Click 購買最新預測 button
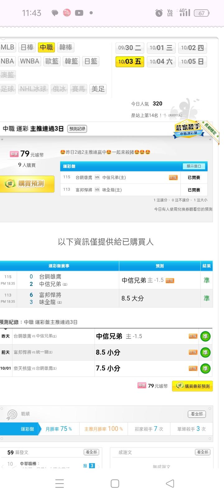This screenshot has height=499, width=224. (192, 386)
